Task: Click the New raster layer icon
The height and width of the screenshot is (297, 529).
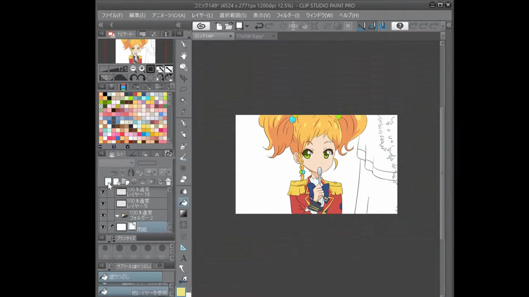Action: (109, 181)
